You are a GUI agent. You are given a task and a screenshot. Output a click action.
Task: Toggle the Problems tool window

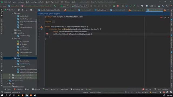(18, 89)
